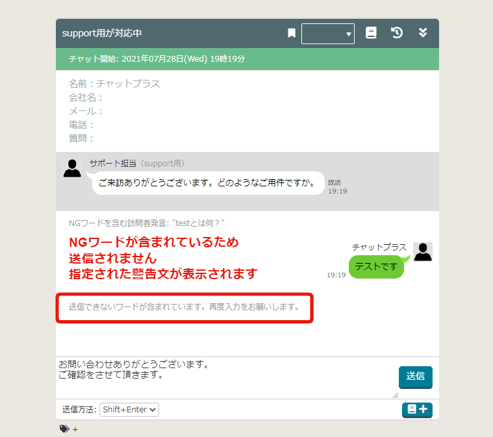Click the tag icon to add tag
Viewport: 493px width, 437px height.
pyautogui.click(x=64, y=429)
